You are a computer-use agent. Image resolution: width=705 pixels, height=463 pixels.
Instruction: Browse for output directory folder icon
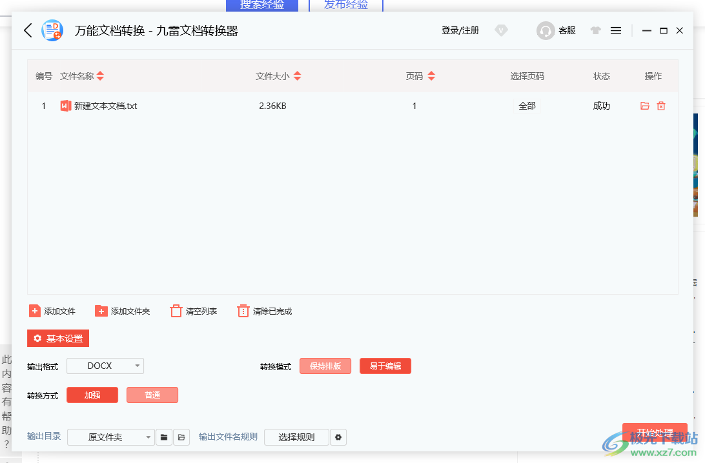(x=165, y=437)
